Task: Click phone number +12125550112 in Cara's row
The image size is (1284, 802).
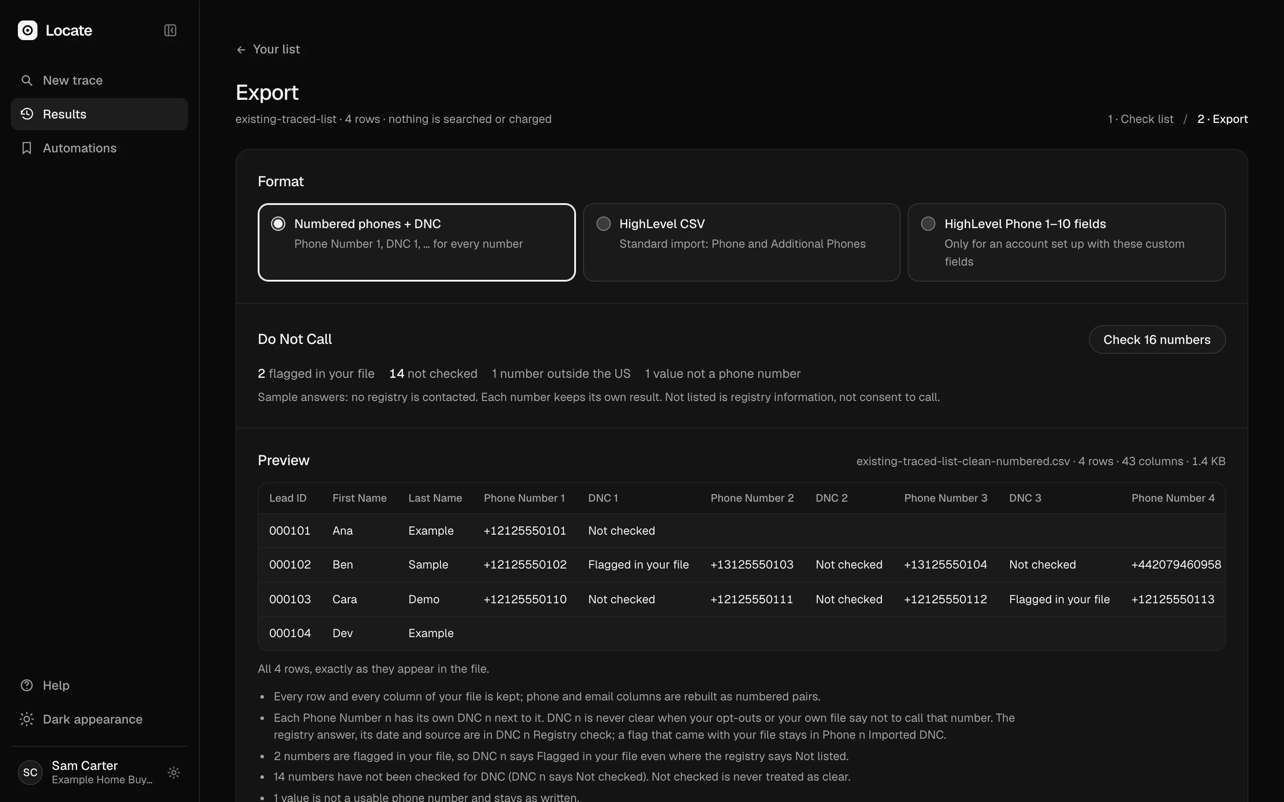Action: [946, 599]
